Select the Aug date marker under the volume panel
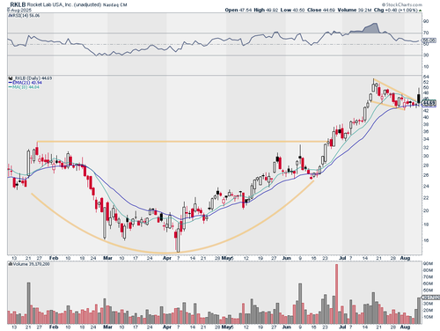440x331 pixels. (x=405, y=327)
